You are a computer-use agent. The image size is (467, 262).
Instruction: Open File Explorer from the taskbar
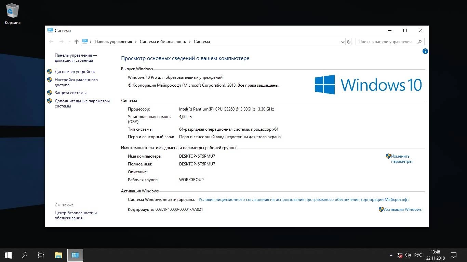pyautogui.click(x=58, y=255)
